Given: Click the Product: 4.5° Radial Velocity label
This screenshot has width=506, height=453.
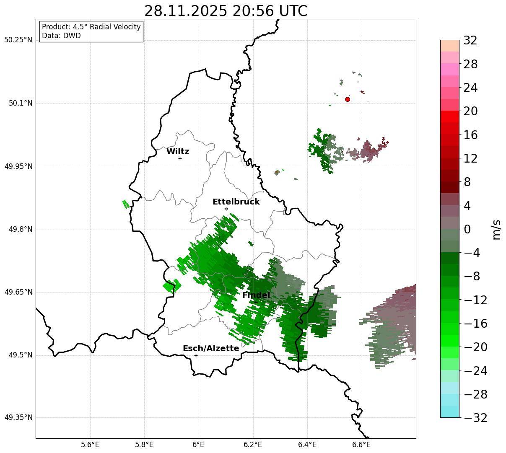Looking at the screenshot, I should (x=91, y=27).
